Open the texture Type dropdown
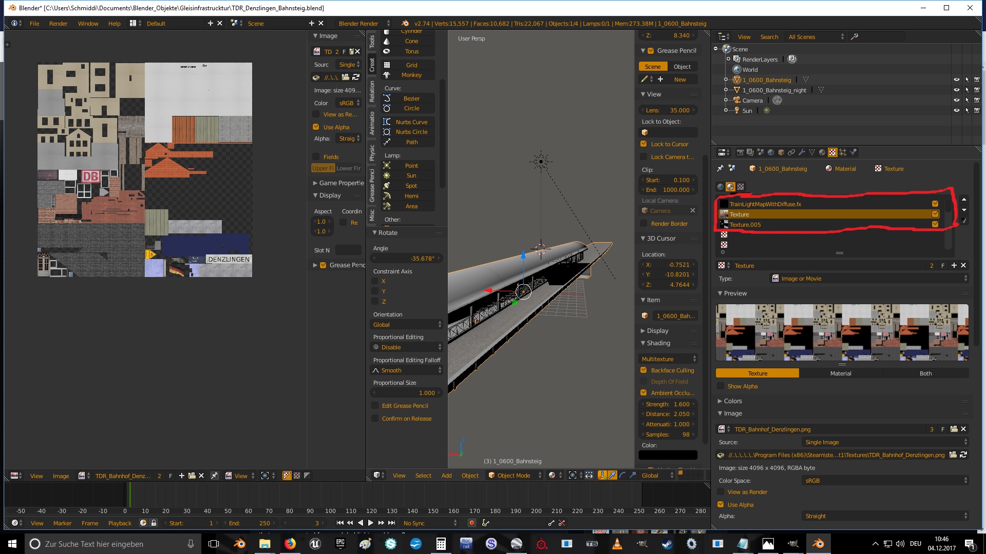 pos(869,279)
